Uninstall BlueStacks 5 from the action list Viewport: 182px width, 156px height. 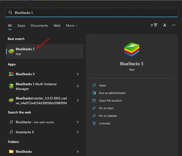105,123
